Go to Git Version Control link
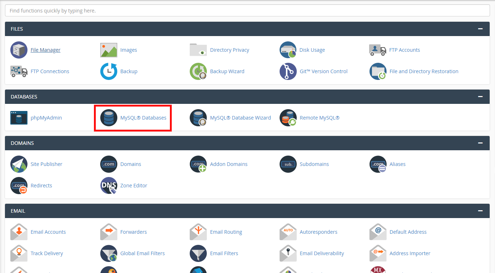Screen dimensions: 495x273 [324, 71]
